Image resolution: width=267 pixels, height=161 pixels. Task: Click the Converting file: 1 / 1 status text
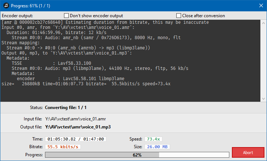click(x=65, y=108)
